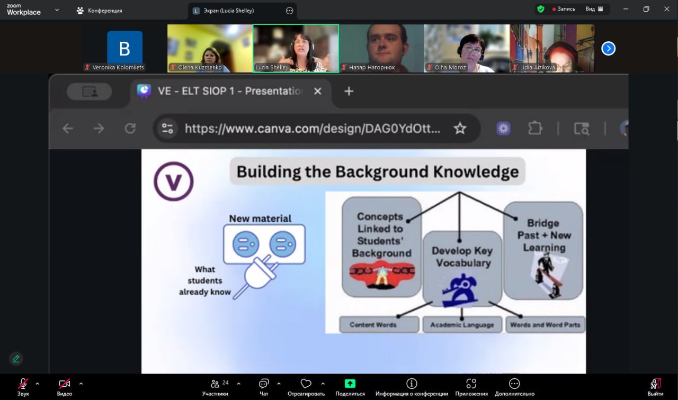Click the green Поделиться share screen button

pyautogui.click(x=350, y=384)
